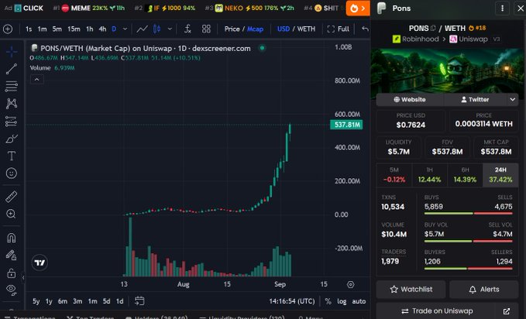Viewport: 526px width, 319px height.
Task: Open the forecasting and measurement tools
Action: click(12, 121)
